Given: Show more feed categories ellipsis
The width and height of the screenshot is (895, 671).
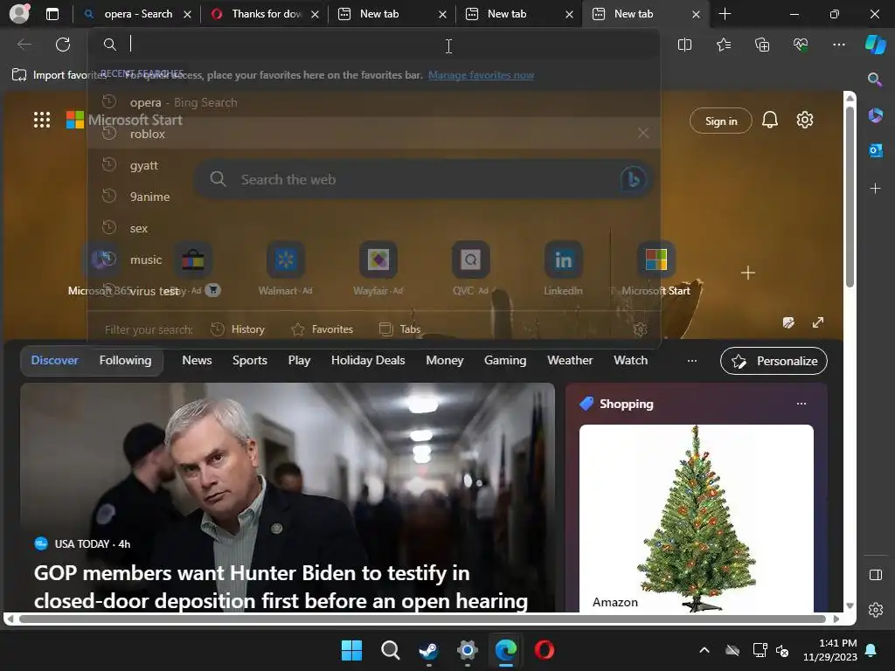Looking at the screenshot, I should click(692, 361).
